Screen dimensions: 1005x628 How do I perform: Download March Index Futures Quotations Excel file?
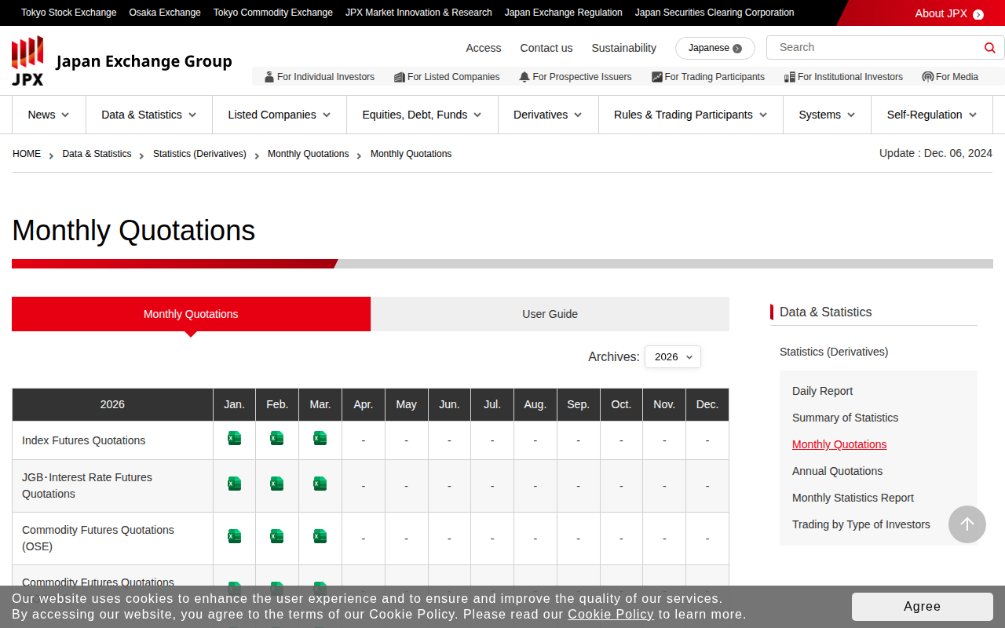click(320, 439)
